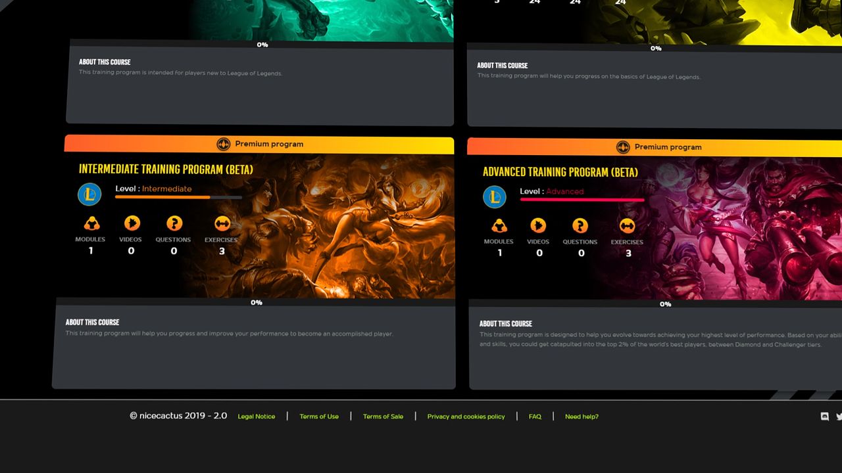Open the Terms of Sale link
The height and width of the screenshot is (473, 842).
pos(383,417)
